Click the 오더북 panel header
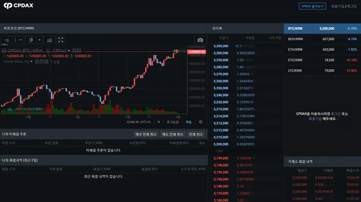 click(246, 29)
